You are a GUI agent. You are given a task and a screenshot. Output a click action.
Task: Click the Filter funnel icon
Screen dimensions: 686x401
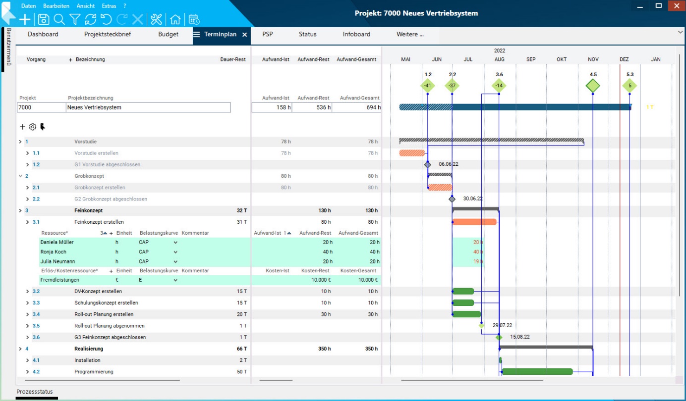(75, 19)
